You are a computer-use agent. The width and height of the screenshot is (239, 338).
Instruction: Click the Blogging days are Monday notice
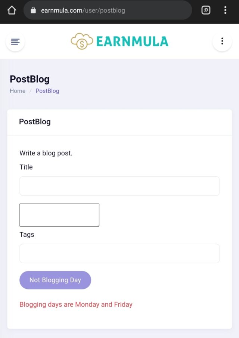pos(76,304)
